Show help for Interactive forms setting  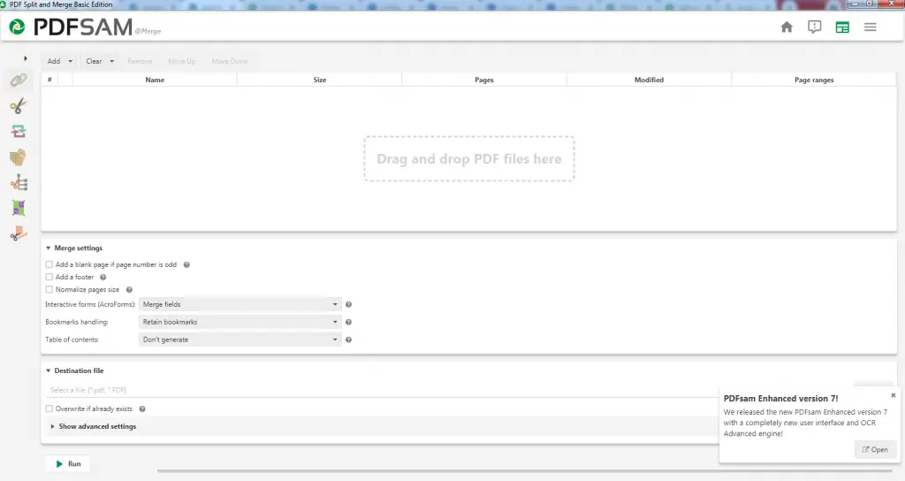tap(348, 304)
